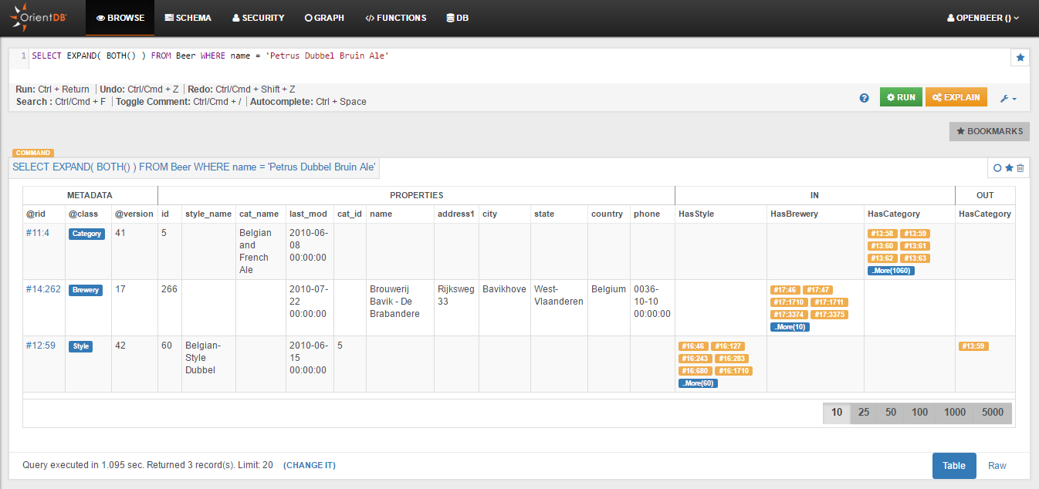Image resolution: width=1039 pixels, height=489 pixels.
Task: Set page size to 25 rows
Action: [864, 413]
